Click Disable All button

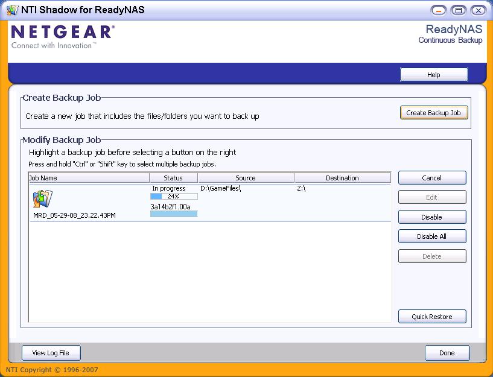[432, 236]
